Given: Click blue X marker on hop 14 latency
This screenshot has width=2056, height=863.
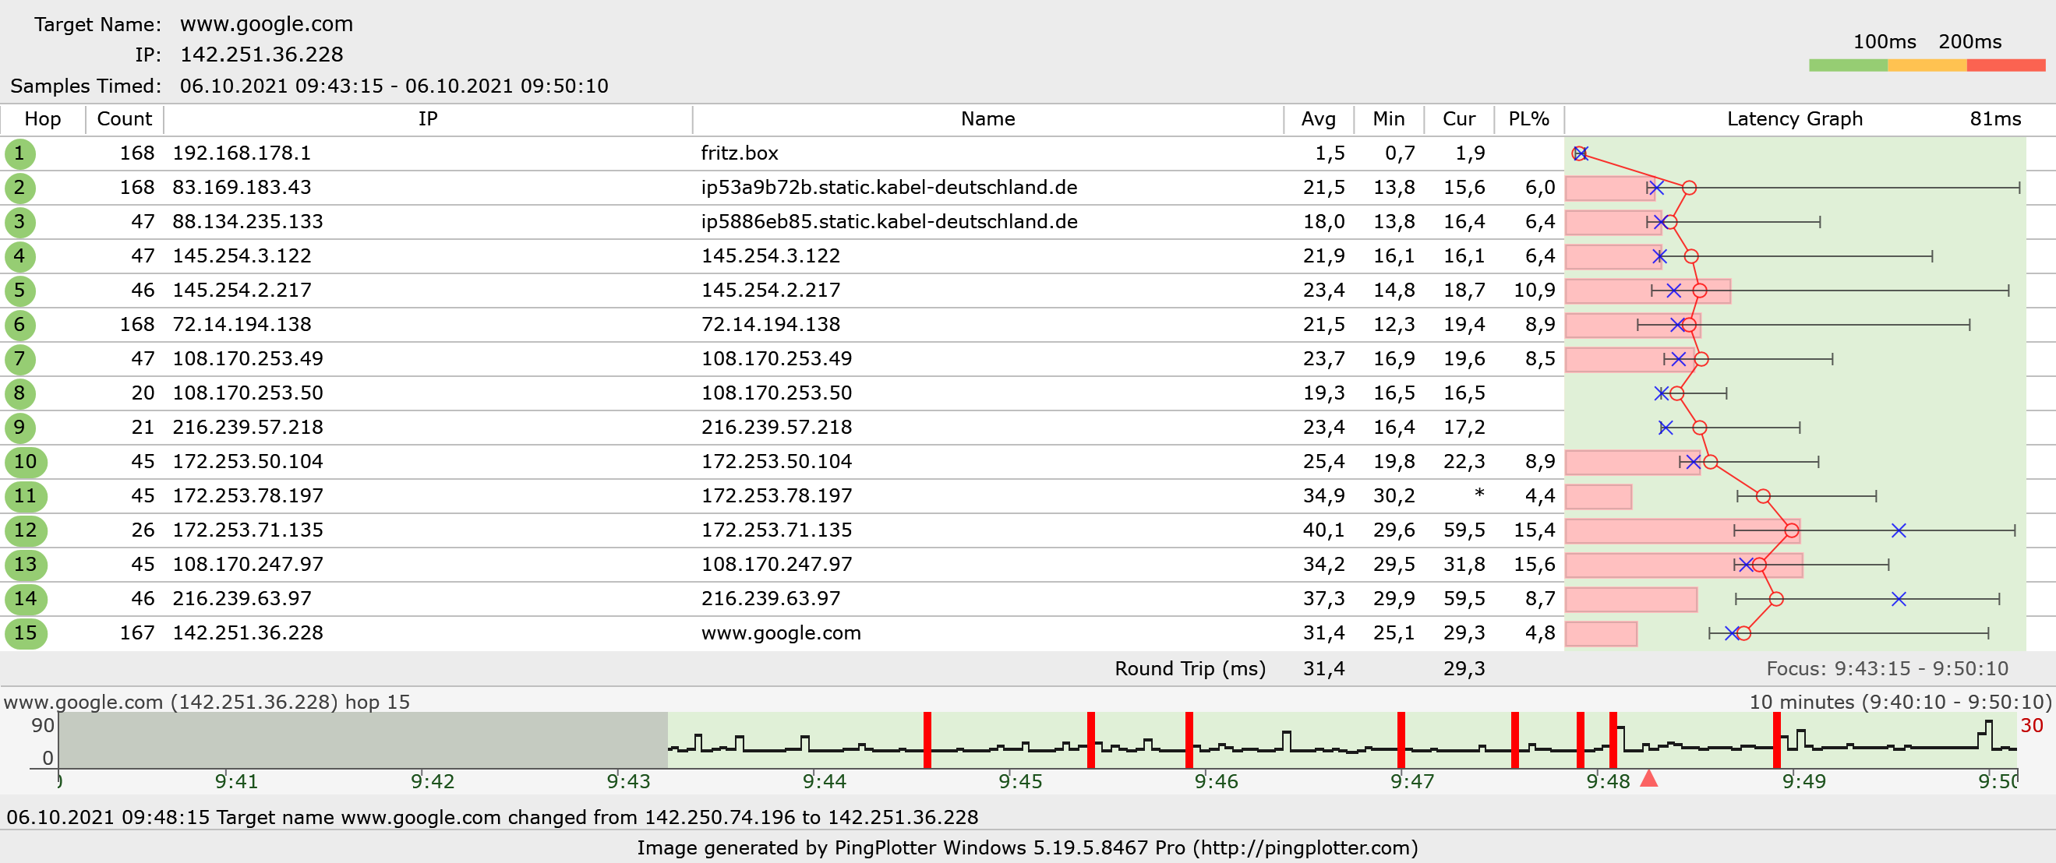Looking at the screenshot, I should [1899, 599].
